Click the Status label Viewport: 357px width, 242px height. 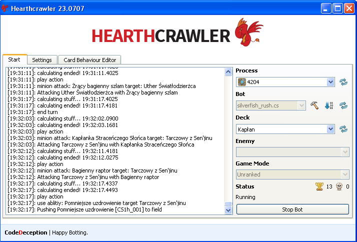pyautogui.click(x=245, y=186)
